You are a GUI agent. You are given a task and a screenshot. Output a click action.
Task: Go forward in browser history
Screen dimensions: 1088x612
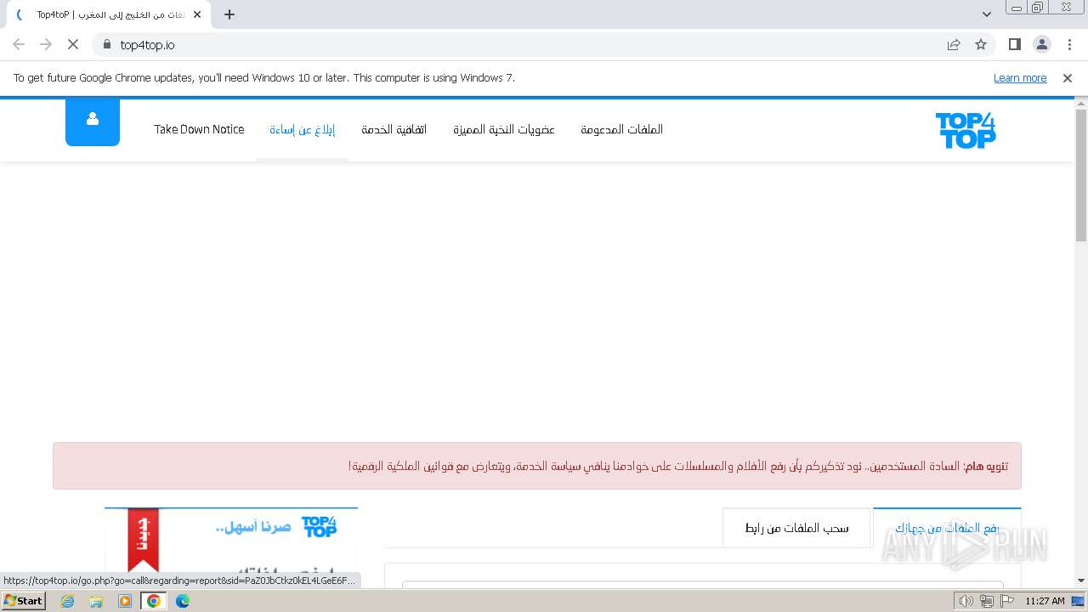46,44
